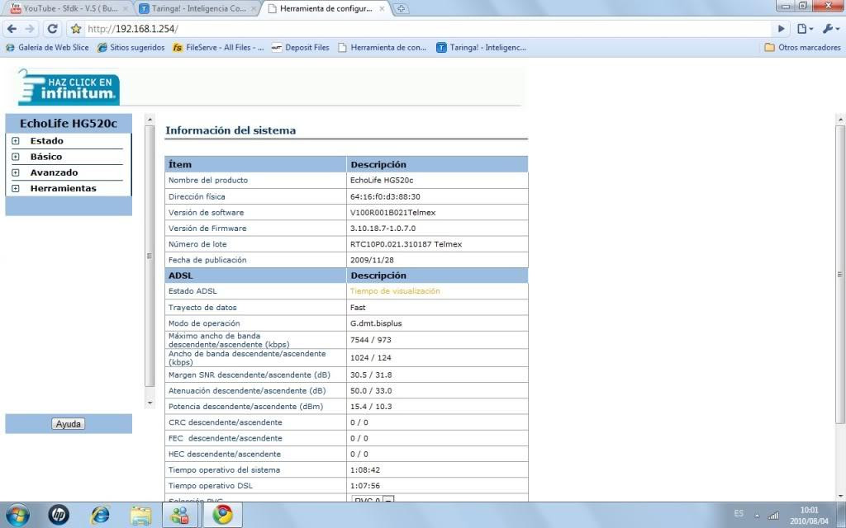846x528 pixels.
Task: Expand the Avanzado tree plus box
Action: click(16, 173)
